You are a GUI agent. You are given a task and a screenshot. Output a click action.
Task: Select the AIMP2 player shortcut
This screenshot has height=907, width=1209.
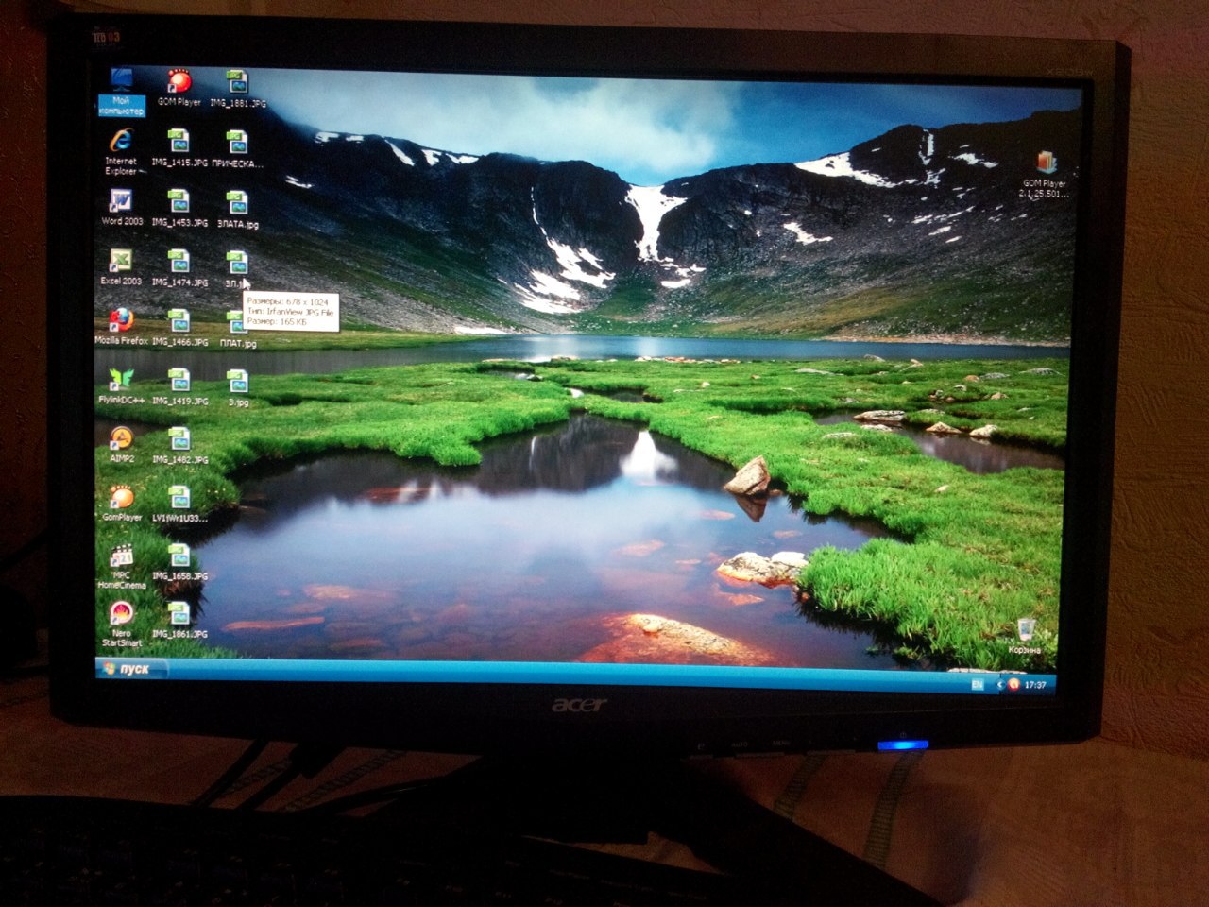click(121, 439)
